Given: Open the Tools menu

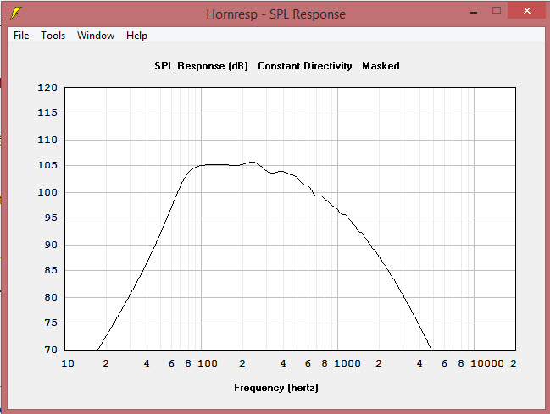Looking at the screenshot, I should coord(53,36).
